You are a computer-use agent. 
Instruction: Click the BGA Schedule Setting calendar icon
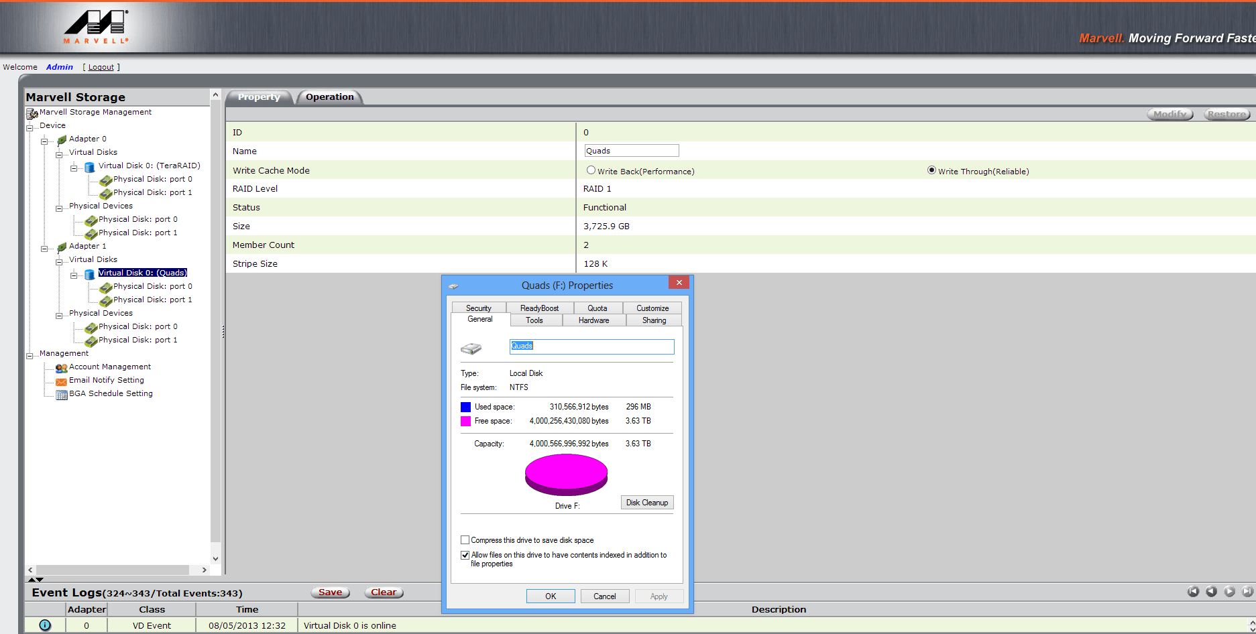tap(62, 395)
